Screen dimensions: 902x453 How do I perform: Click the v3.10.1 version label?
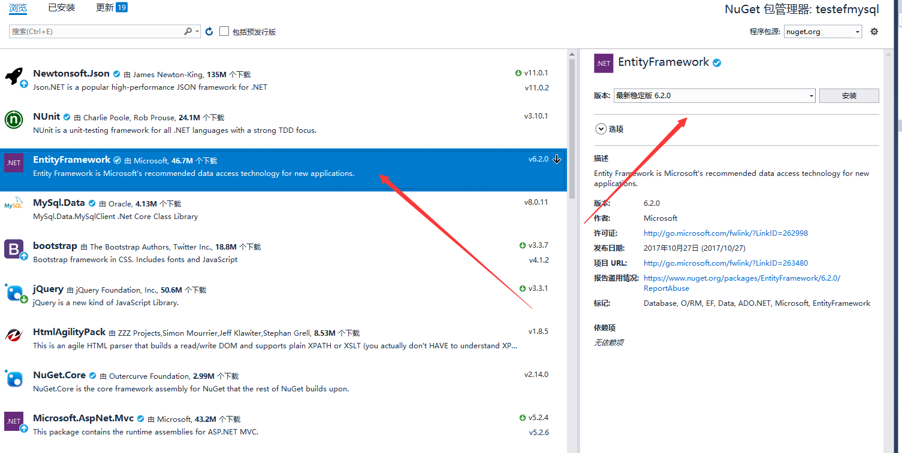[536, 116]
